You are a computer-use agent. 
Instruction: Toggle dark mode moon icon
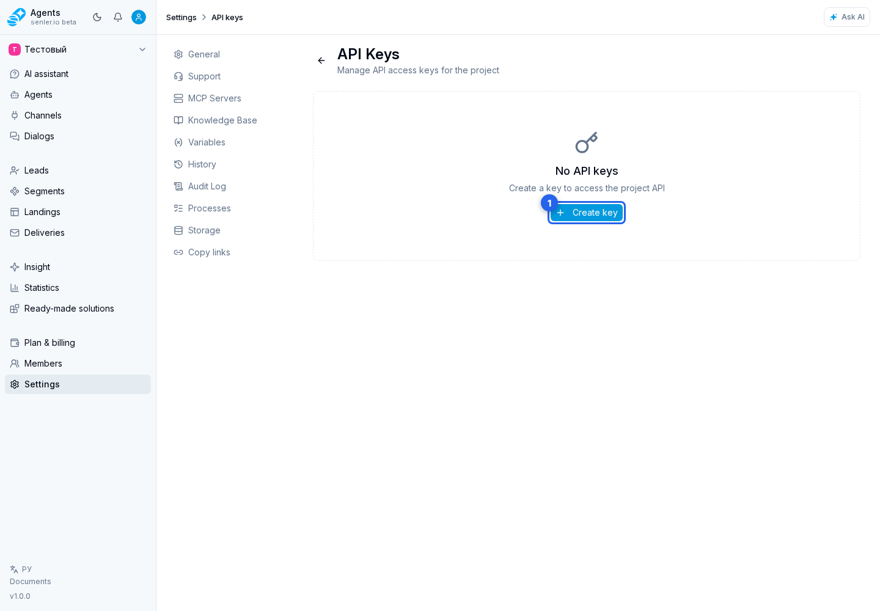97,17
